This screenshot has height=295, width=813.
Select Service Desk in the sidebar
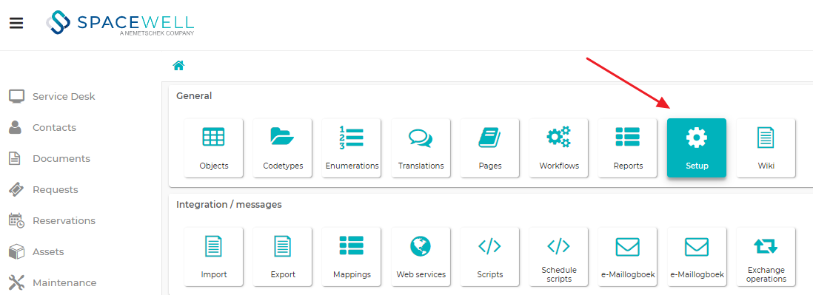click(x=52, y=96)
